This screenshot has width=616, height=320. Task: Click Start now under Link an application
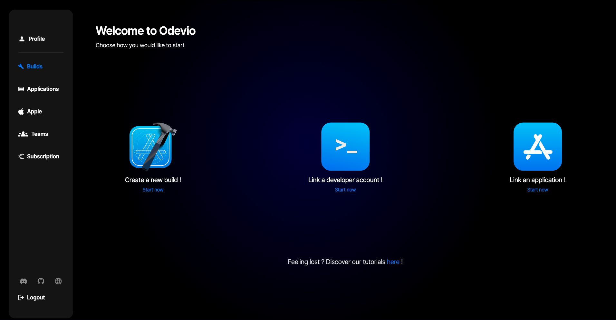coord(537,190)
